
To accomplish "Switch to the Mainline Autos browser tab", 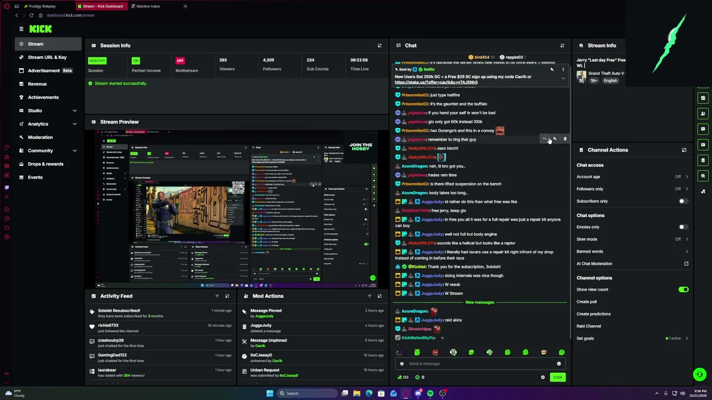I will pos(147,6).
